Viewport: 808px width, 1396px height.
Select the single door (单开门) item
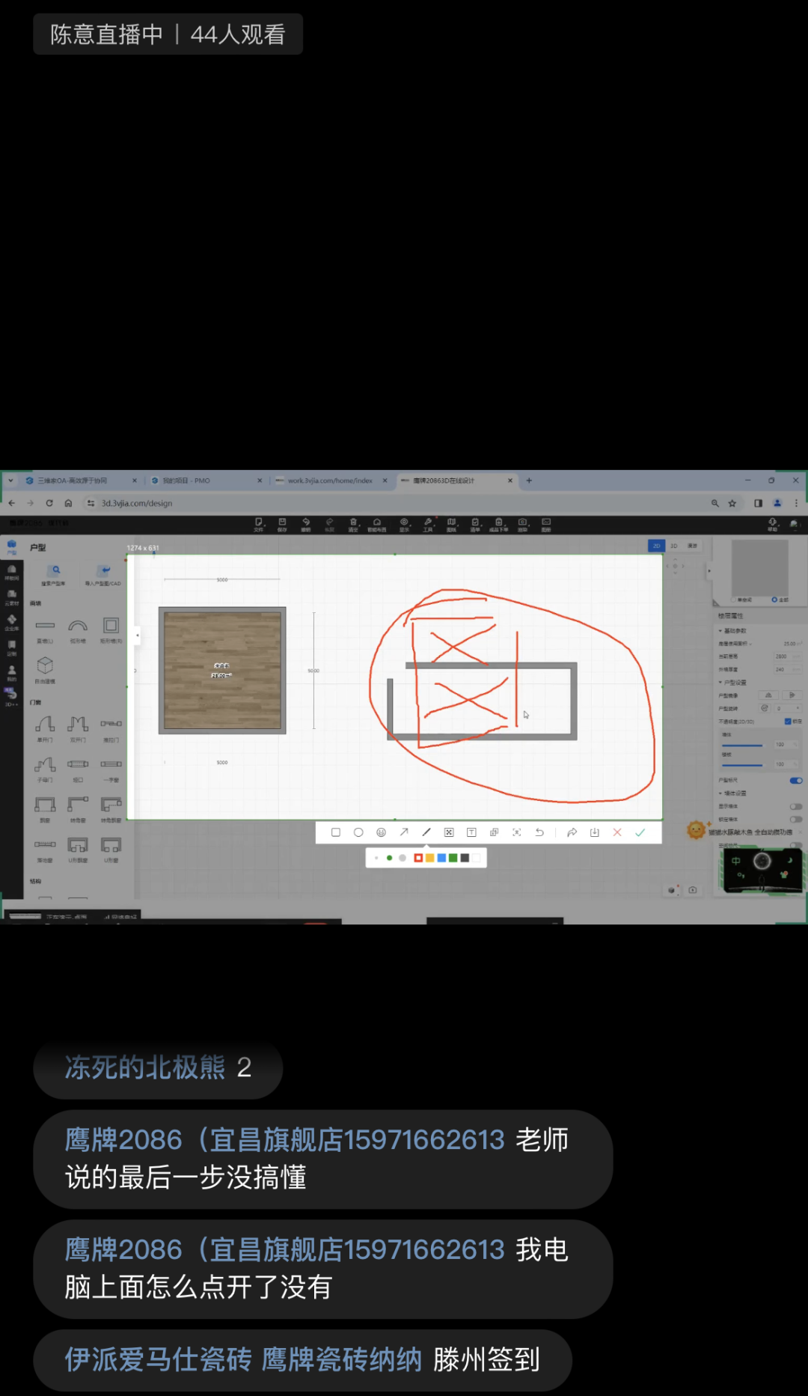tap(45, 726)
